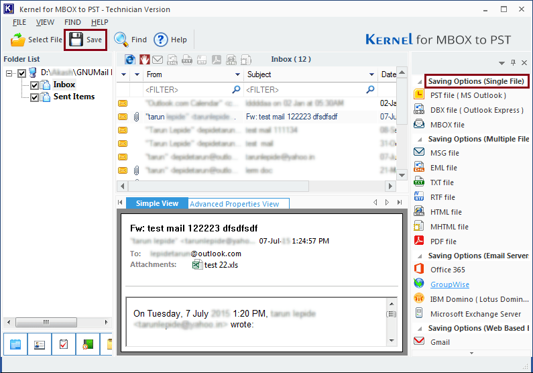Viewport: 533px width, 373px height.
Task: Pin the saving options panel
Action: click(513, 62)
